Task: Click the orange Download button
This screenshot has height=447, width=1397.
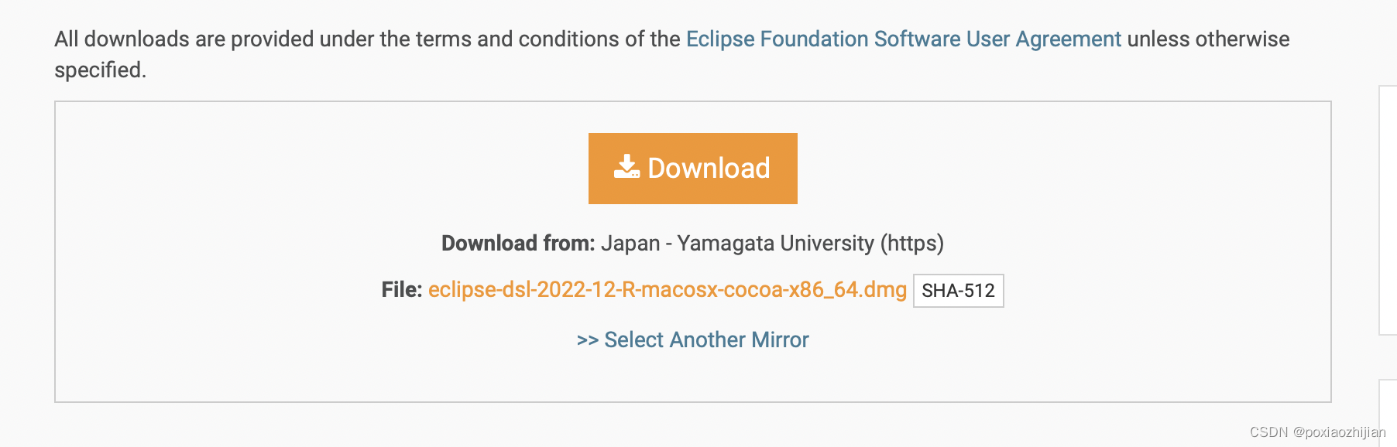Action: [693, 169]
